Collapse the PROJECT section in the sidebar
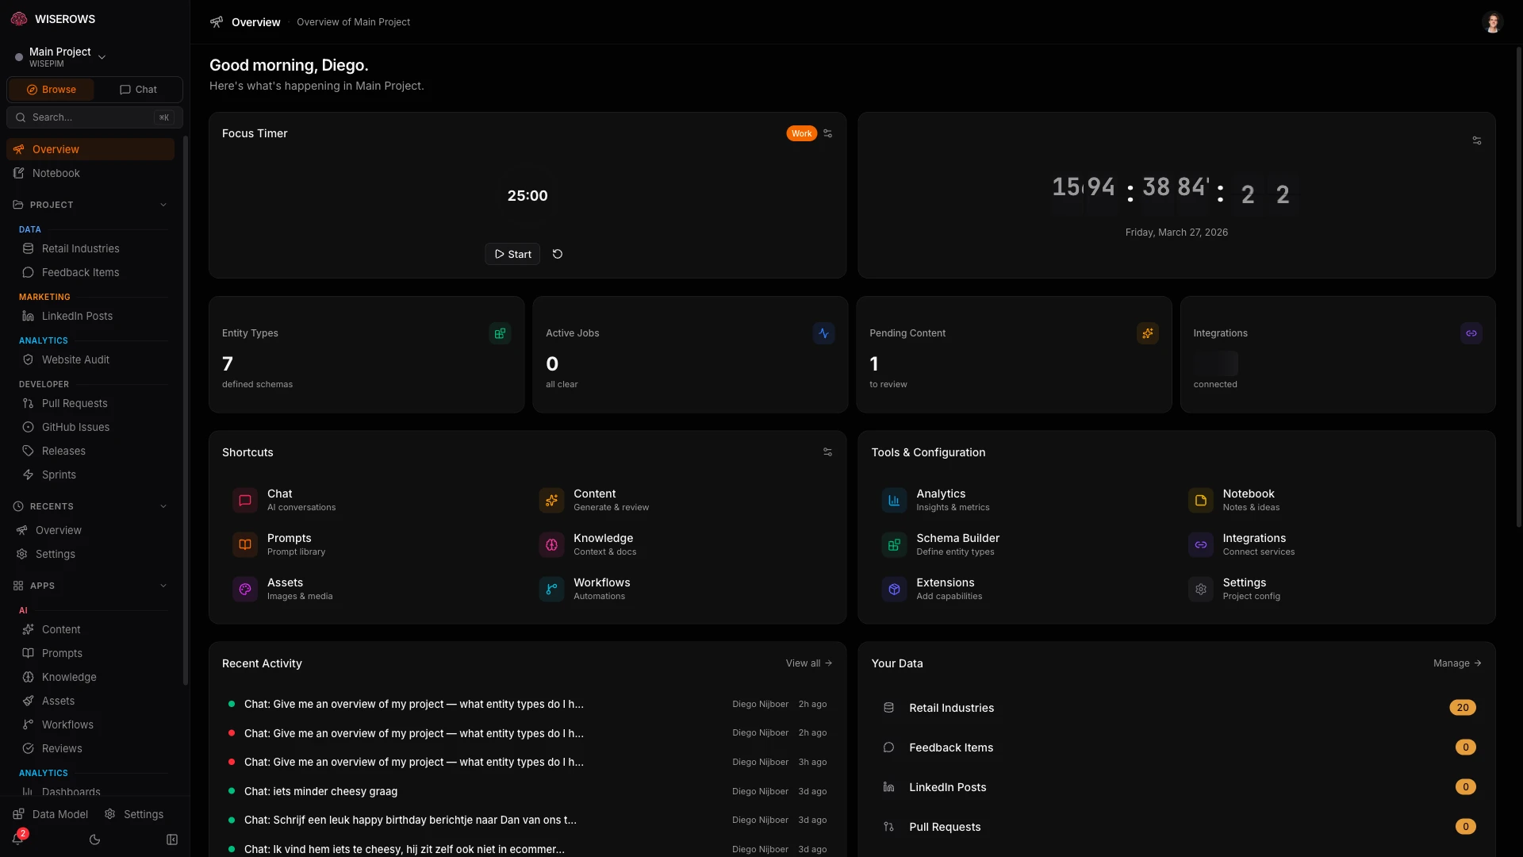1523x857 pixels. [x=163, y=205]
